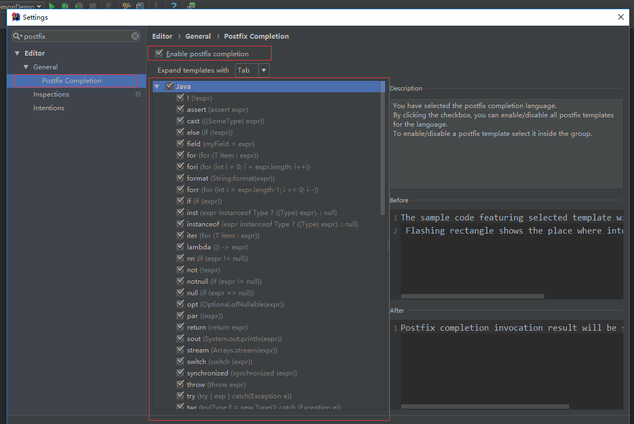
Task: Uncheck the fori template checkbox
Action: tap(180, 166)
